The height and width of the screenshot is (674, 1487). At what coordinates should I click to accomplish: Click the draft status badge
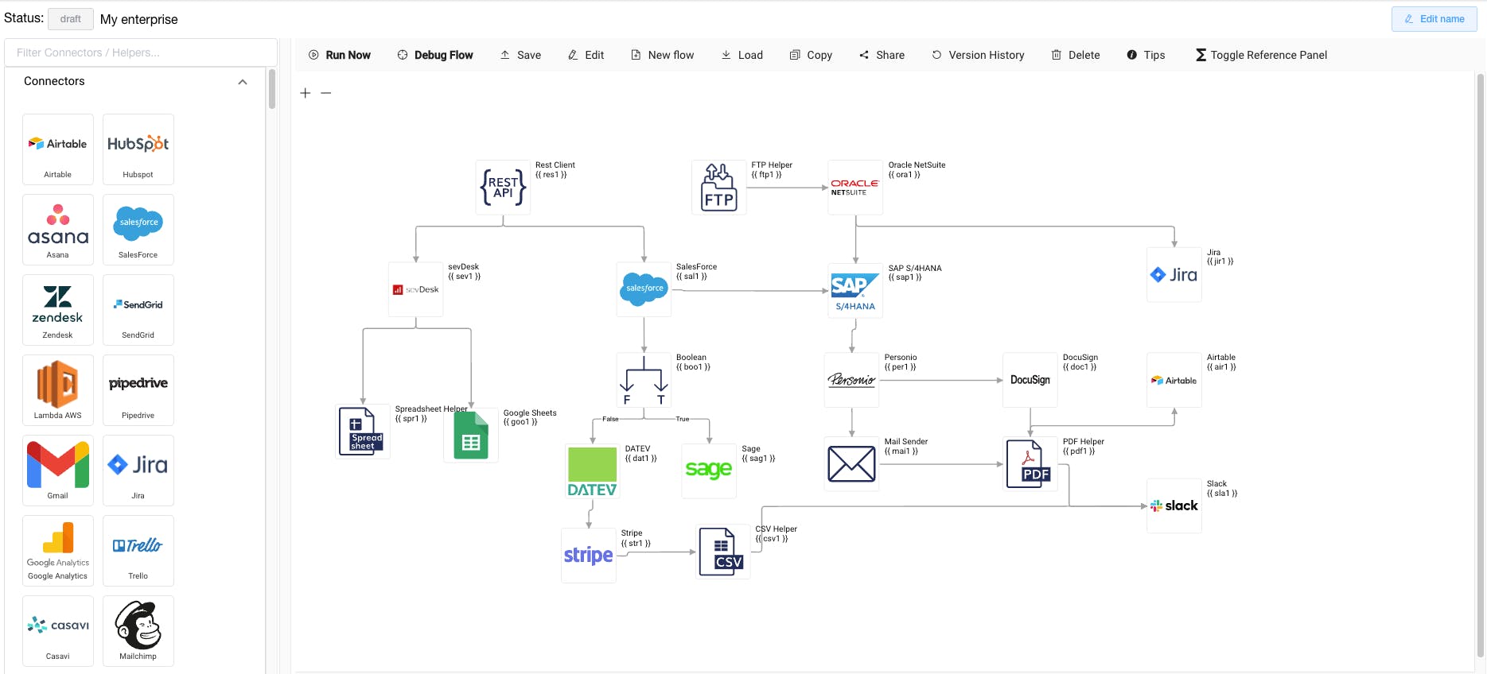pos(71,19)
